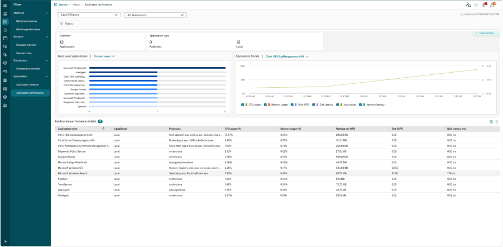This screenshot has height=247, width=503.
Task: Disable the Network latency checkbox
Action: (361, 104)
